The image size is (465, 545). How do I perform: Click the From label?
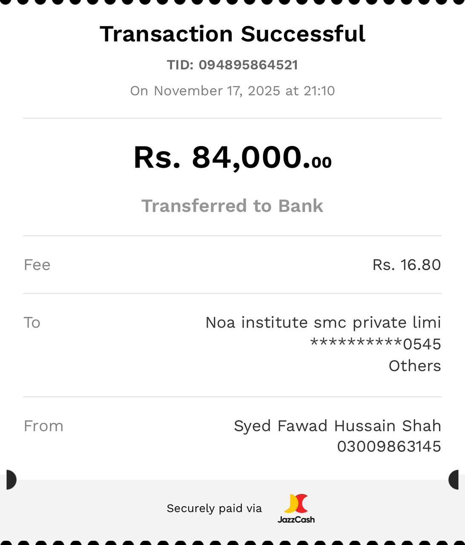pos(43,426)
